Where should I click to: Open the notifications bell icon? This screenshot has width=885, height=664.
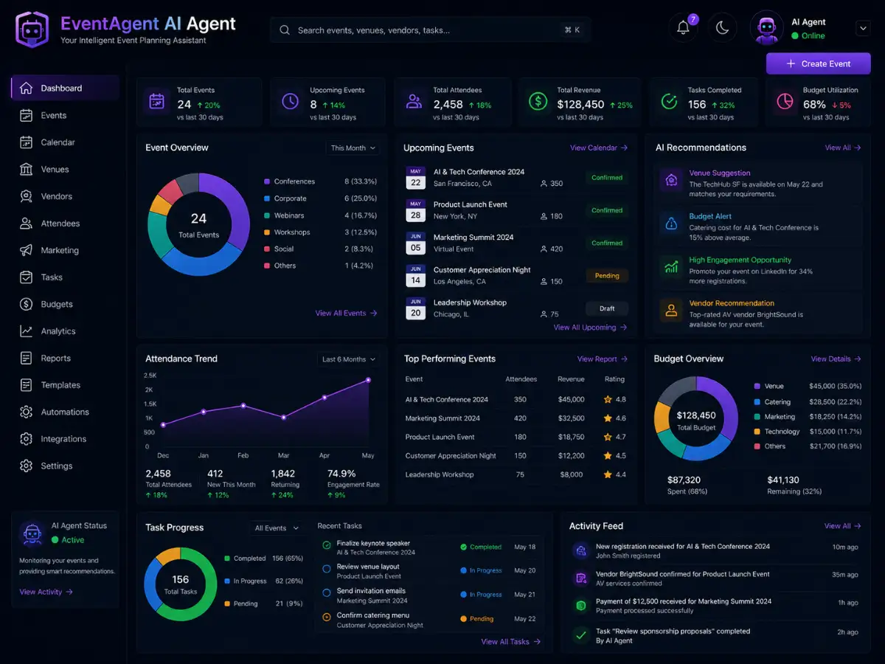[x=684, y=28]
